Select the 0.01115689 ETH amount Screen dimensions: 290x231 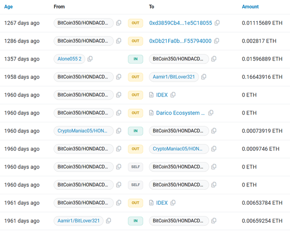[262, 23]
